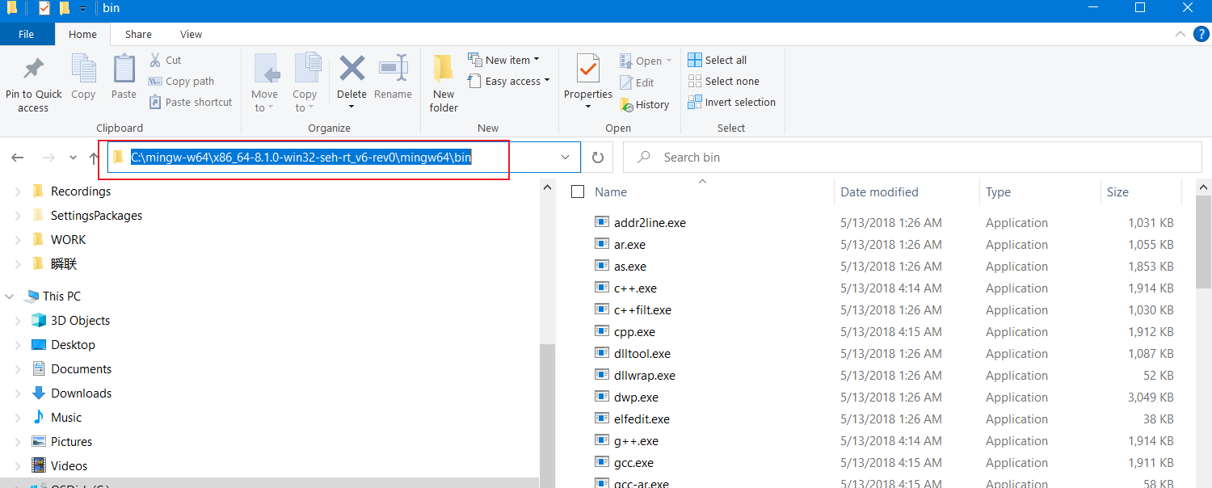Tick the select-all checkbox beside Name
Image resolution: width=1212 pixels, height=488 pixels.
[x=577, y=191]
